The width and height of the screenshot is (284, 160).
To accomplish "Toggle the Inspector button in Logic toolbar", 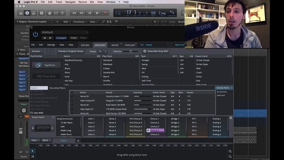I will coord(27,13).
